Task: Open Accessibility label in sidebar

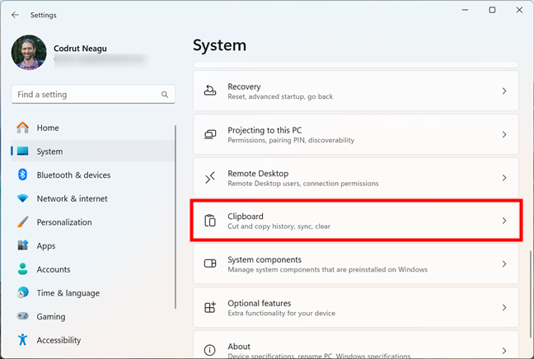Action: (59, 340)
